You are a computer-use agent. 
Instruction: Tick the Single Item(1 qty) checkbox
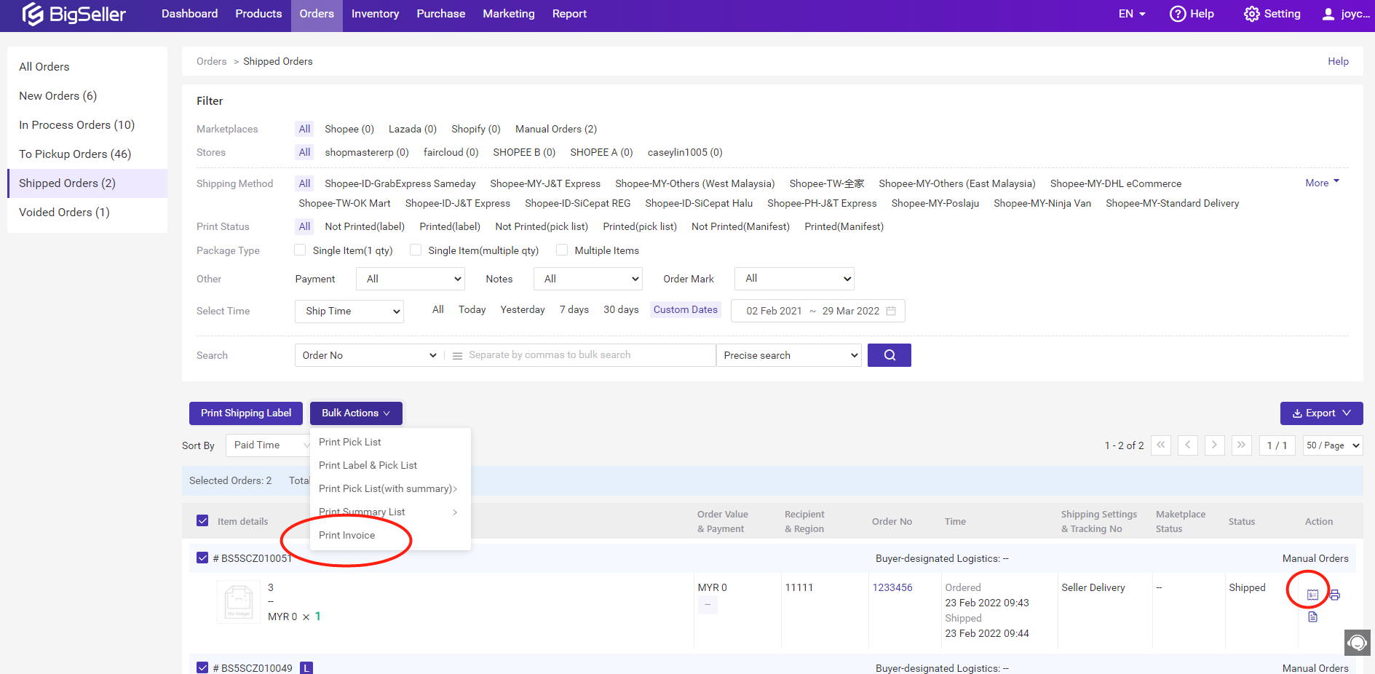click(300, 250)
